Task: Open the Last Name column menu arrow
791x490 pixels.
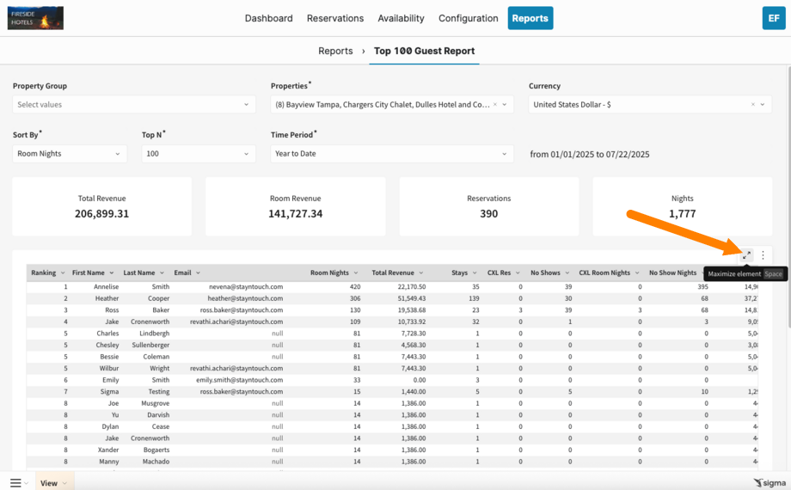Action: pyautogui.click(x=162, y=273)
